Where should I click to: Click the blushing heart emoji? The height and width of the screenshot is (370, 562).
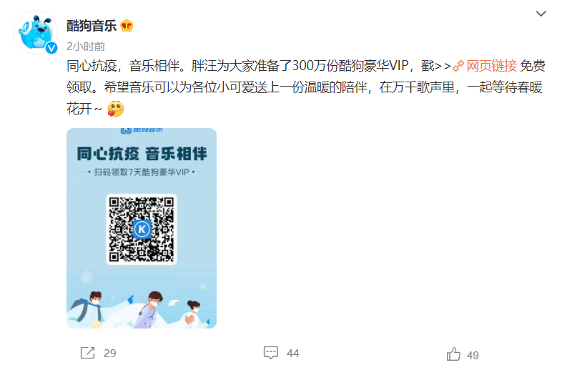pos(116,109)
